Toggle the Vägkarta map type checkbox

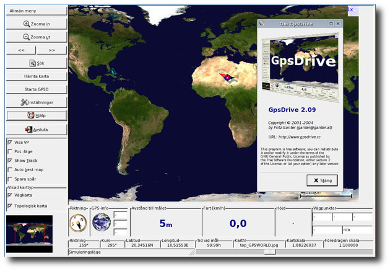tap(10, 195)
